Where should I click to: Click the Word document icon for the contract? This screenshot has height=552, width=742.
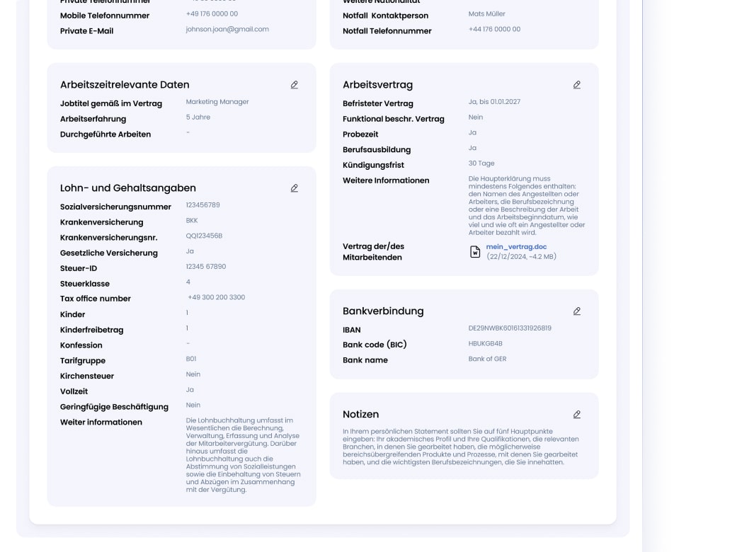475,252
